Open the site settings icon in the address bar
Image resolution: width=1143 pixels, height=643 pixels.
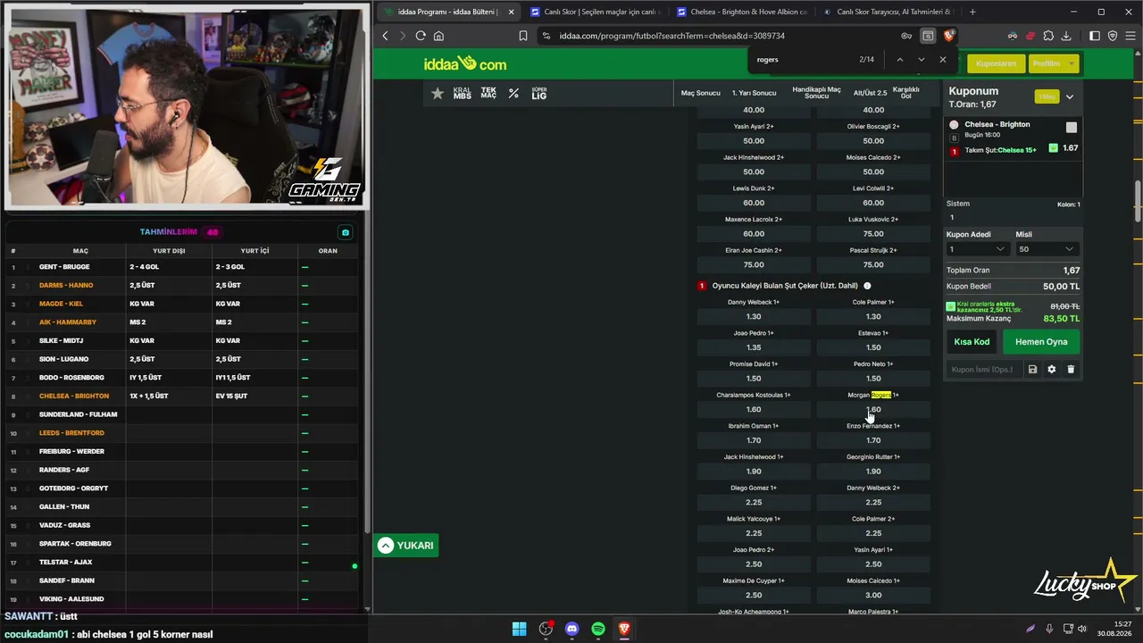coord(546,36)
